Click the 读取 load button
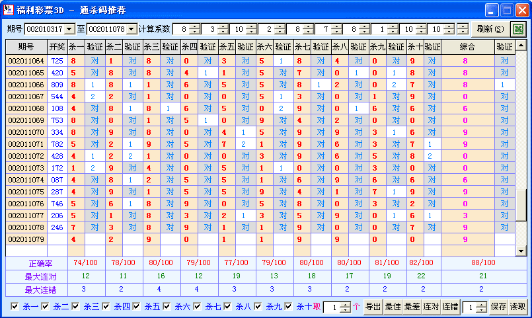 pos(517,307)
